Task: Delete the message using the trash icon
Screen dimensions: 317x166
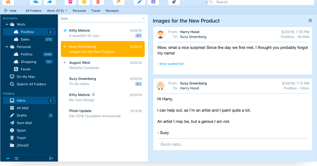Action: tap(98, 2)
